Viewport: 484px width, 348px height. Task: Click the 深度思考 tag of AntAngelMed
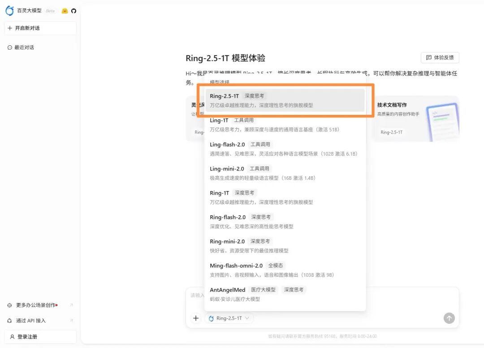tap(294, 290)
